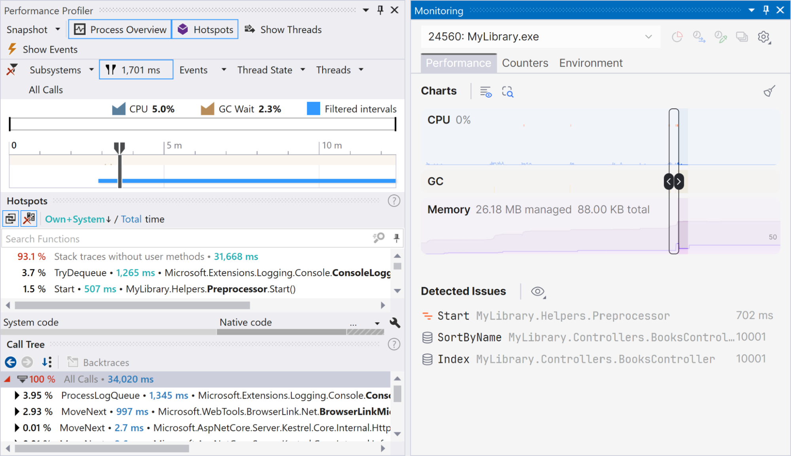
Task: Click the Call Tree sort icon
Action: pyautogui.click(x=47, y=362)
